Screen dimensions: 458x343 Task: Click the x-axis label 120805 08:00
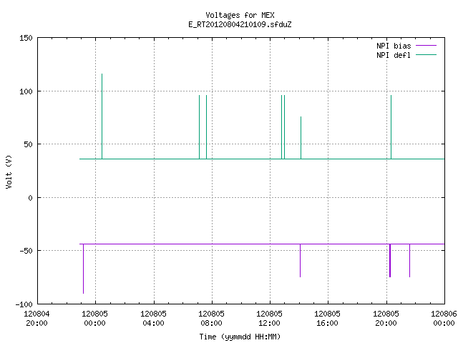pos(211,319)
